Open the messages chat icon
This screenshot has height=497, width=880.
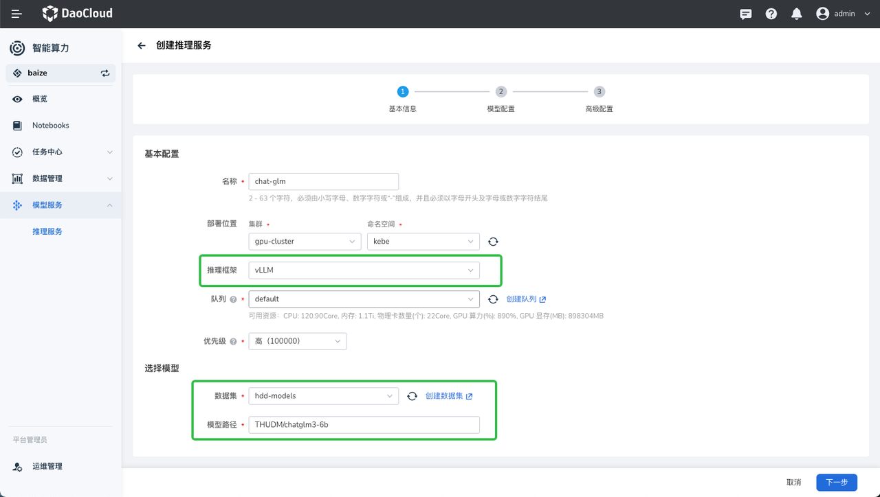point(745,14)
